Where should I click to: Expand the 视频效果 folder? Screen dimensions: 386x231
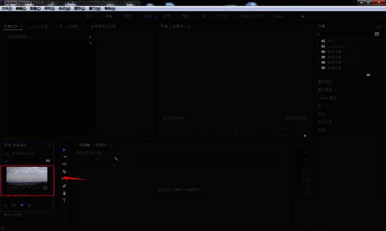318,63
